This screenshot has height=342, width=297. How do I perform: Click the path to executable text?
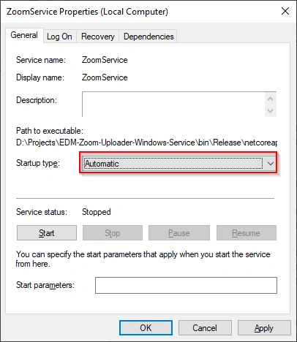pos(146,142)
